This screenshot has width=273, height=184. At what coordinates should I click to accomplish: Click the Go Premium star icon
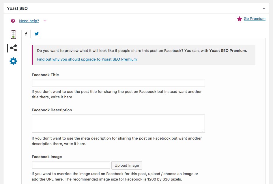pyautogui.click(x=240, y=19)
